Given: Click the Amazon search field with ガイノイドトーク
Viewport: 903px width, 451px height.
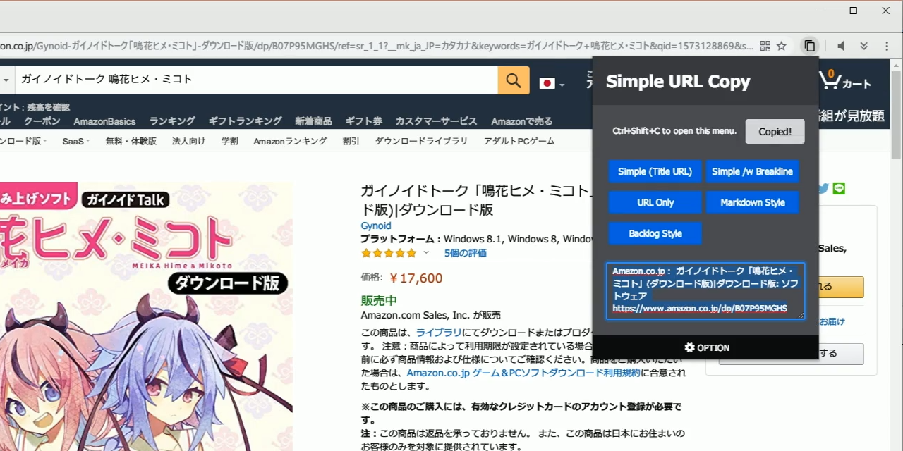Looking at the screenshot, I should pyautogui.click(x=256, y=80).
